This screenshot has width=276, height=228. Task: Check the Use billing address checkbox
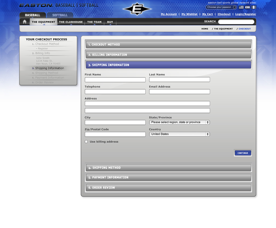[x=86, y=142]
